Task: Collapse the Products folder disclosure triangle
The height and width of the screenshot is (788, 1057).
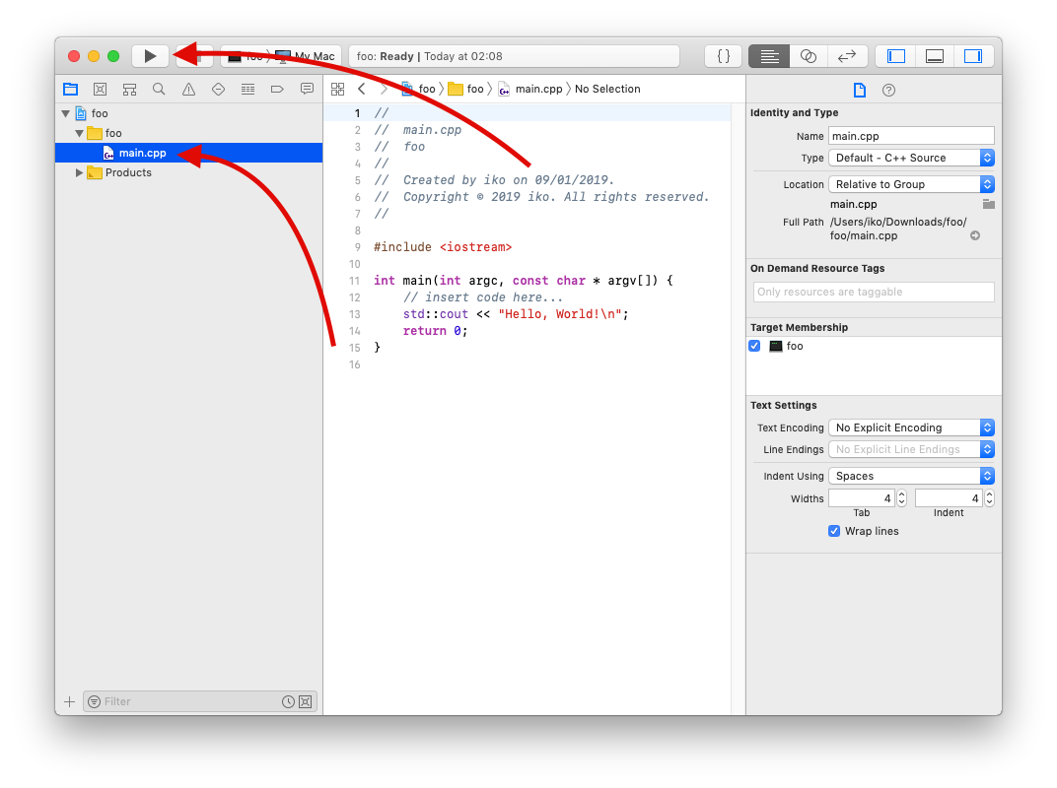Action: 80,172
